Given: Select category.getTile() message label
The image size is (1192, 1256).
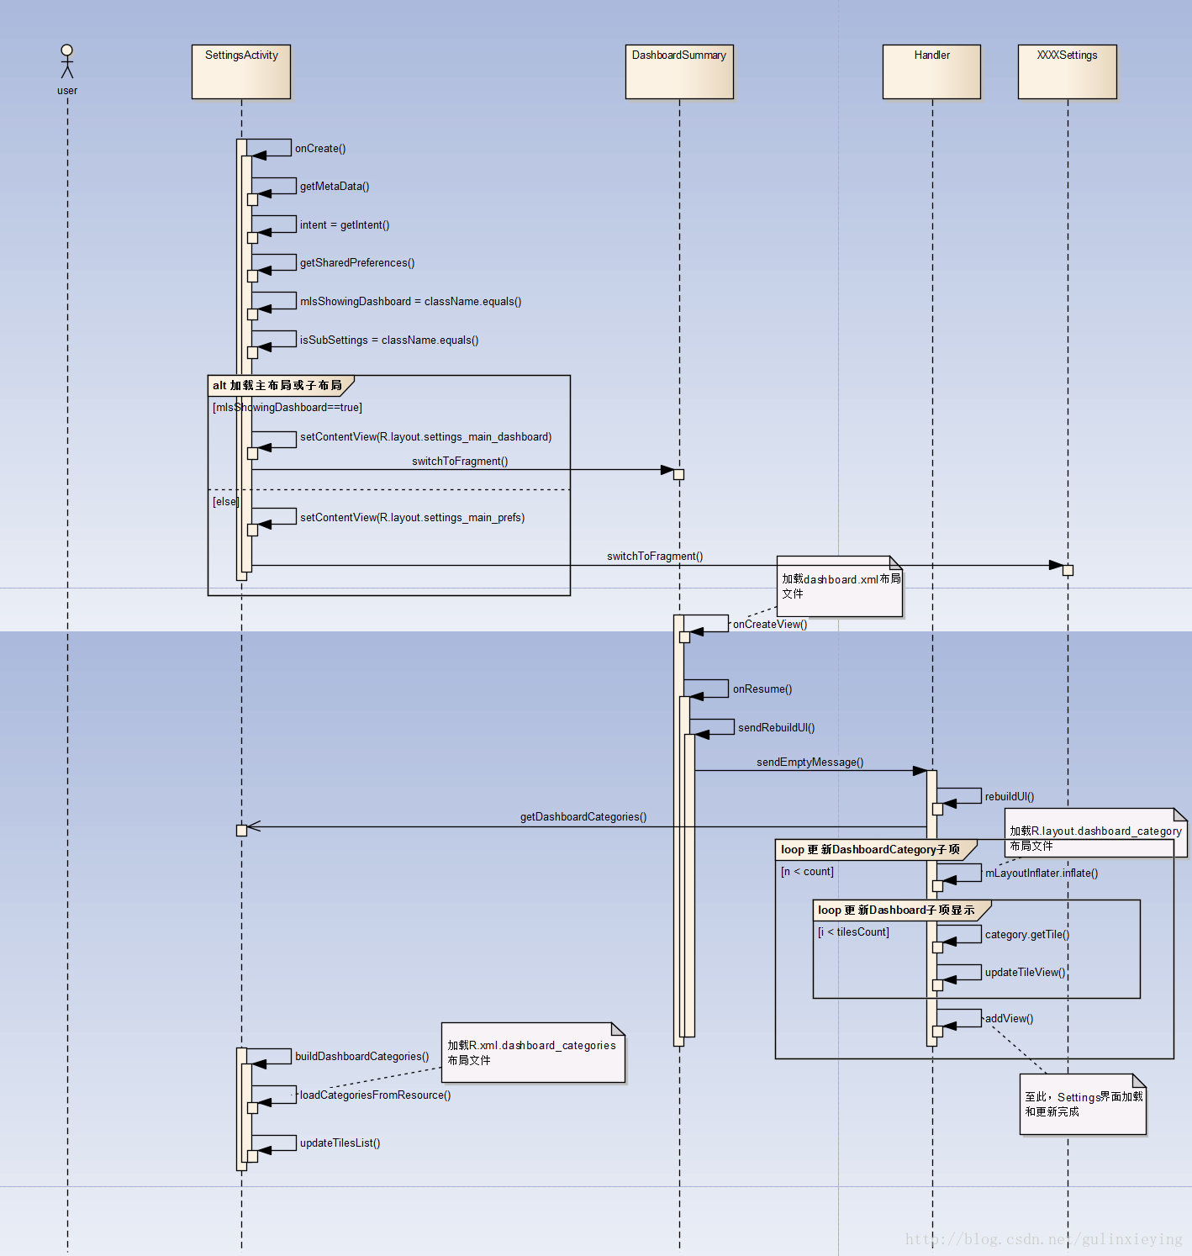Looking at the screenshot, I should 1027,935.
